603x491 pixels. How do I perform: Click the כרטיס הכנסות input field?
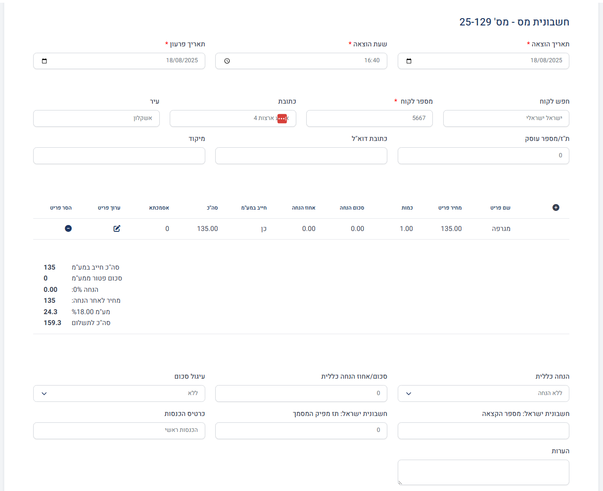coord(119,431)
